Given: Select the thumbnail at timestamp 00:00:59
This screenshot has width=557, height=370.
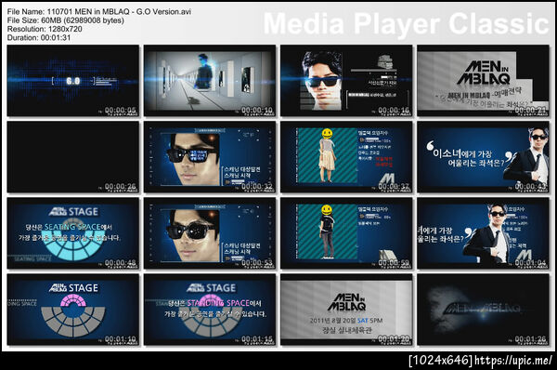Looking at the screenshot, I should 346,233.
